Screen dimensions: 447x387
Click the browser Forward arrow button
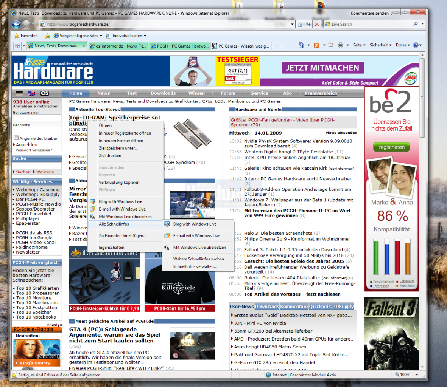[x=26, y=24]
